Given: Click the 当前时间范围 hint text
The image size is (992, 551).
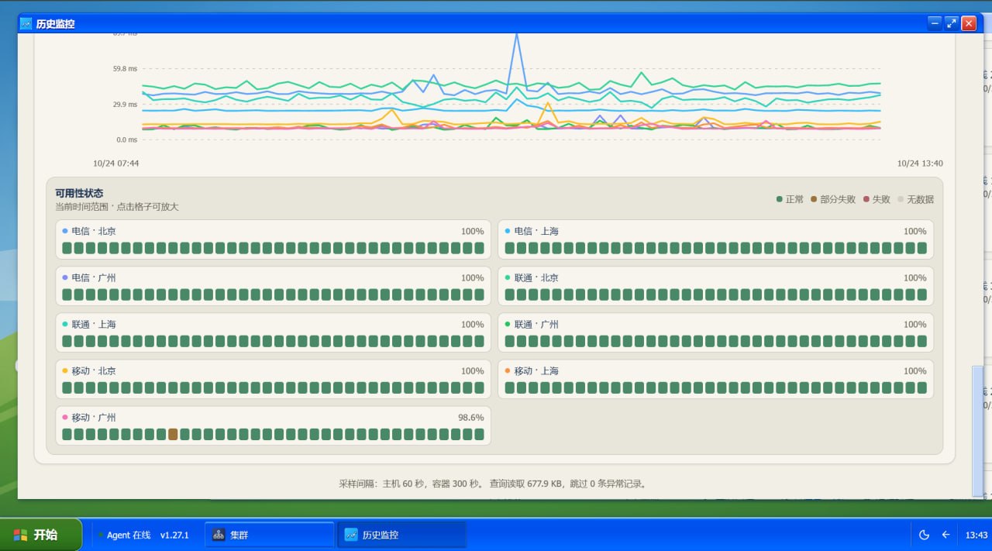Looking at the screenshot, I should 116,207.
